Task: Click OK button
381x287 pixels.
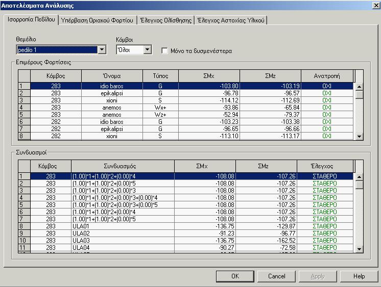Action: [235, 276]
